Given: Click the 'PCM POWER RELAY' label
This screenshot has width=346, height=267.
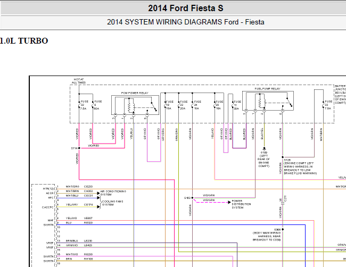Looking at the screenshot, I should pyautogui.click(x=135, y=93).
